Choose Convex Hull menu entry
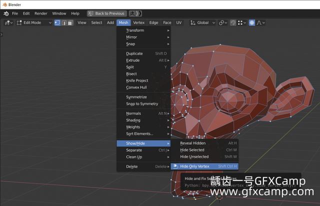320x206 pixels. pos(143,87)
